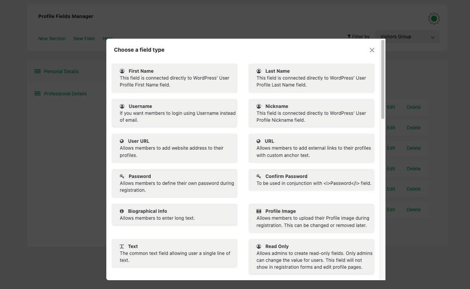Expand the Professional Details section
470x289 pixels.
click(65, 94)
